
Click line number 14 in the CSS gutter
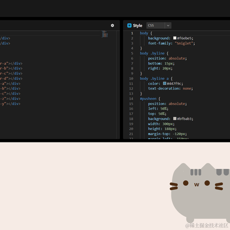pos(131,98)
